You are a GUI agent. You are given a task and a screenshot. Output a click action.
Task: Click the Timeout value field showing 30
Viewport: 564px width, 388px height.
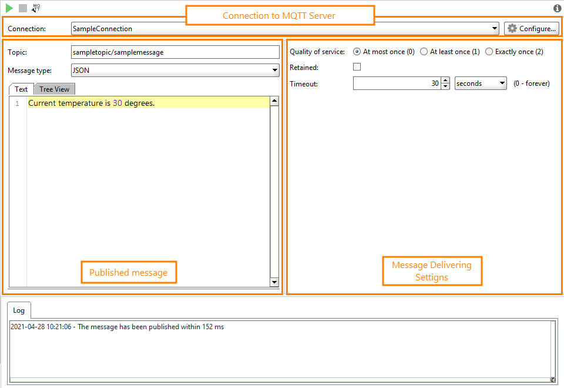click(397, 83)
